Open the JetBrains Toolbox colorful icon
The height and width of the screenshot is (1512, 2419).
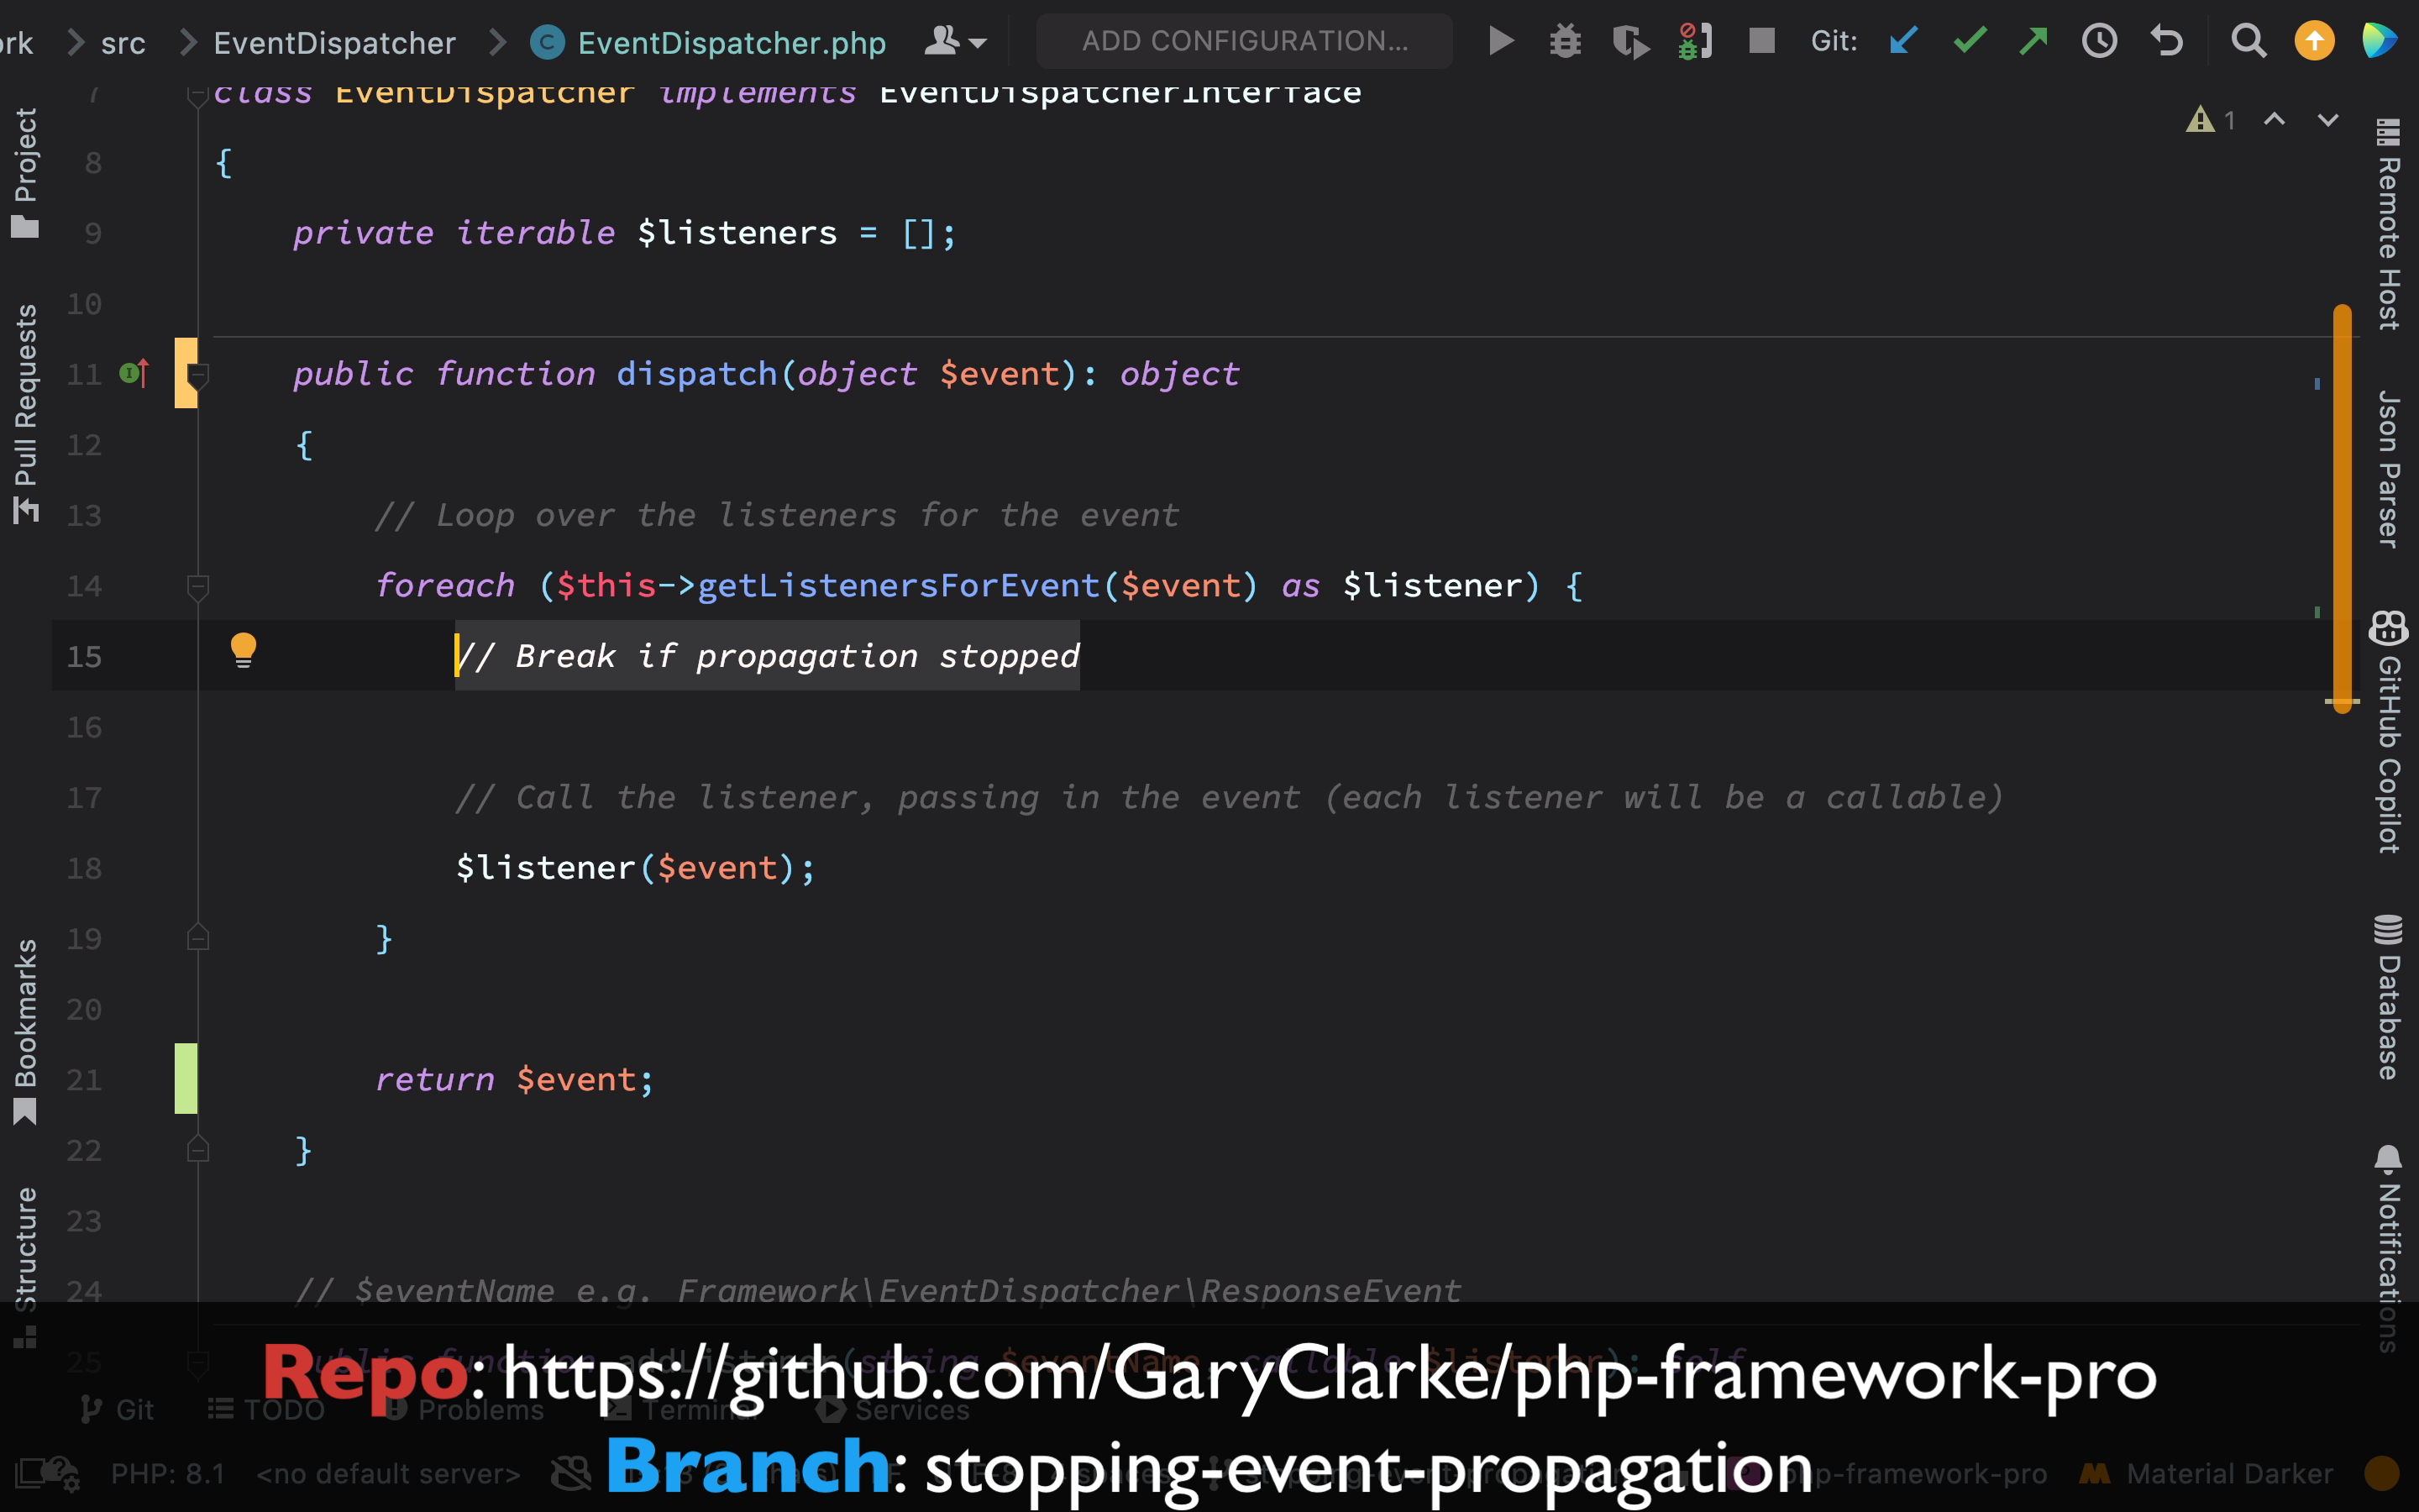point(2379,41)
